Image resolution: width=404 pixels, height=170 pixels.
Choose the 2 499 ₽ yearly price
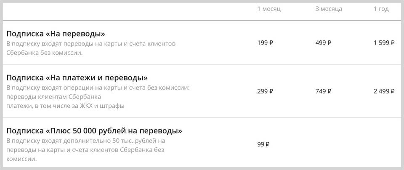383,91
